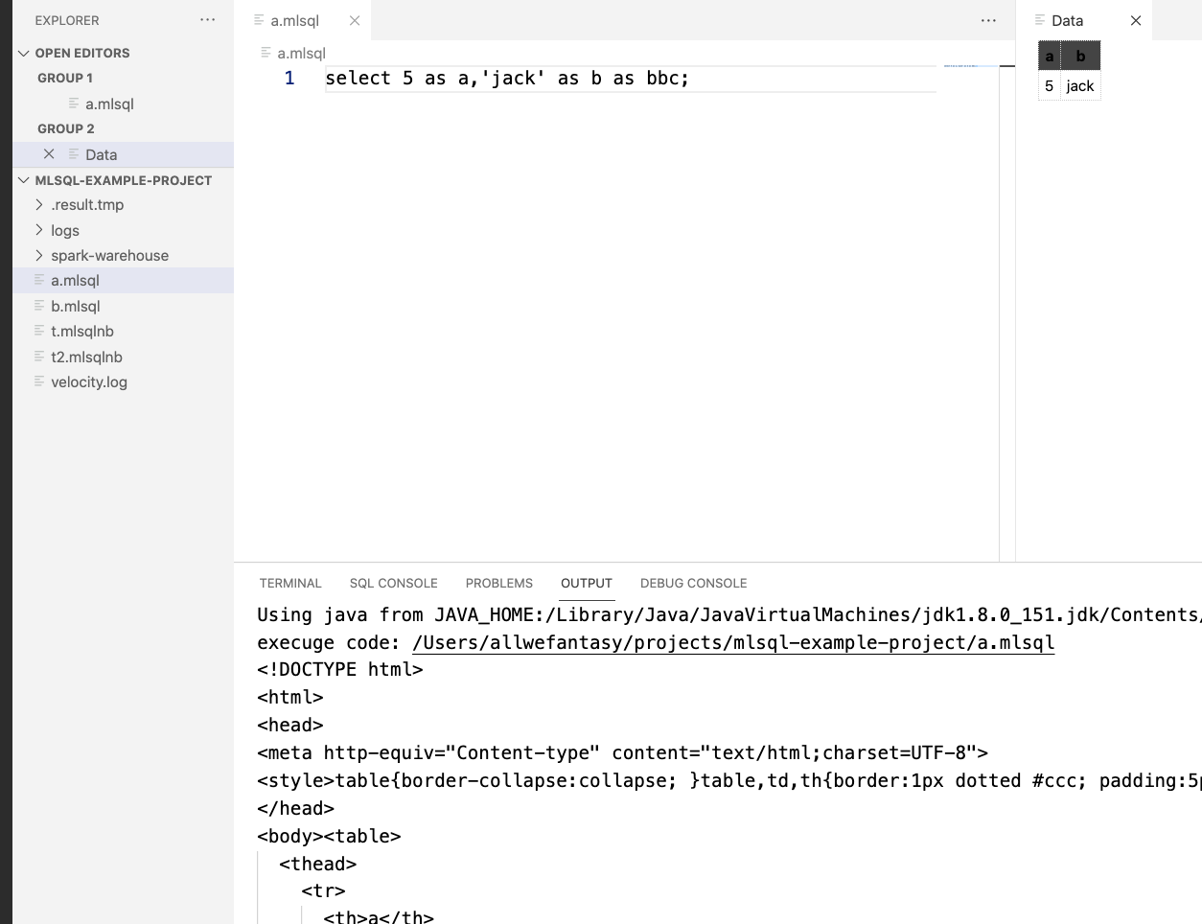Viewport: 1202px width, 924px height.
Task: Open the Debug Console panel tab
Action: [694, 583]
